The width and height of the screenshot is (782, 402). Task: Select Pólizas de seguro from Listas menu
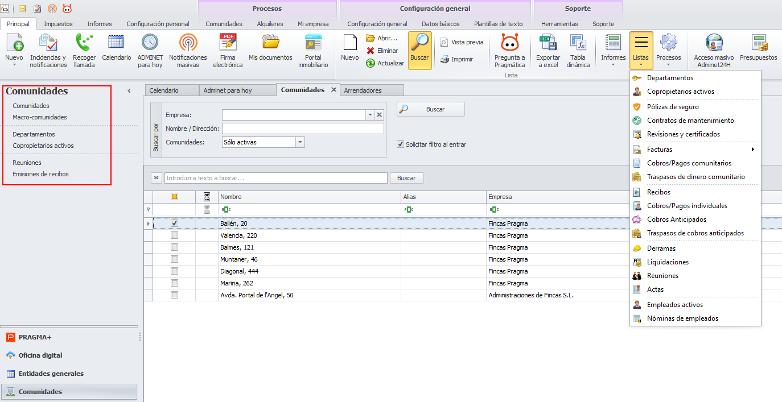pyautogui.click(x=673, y=107)
